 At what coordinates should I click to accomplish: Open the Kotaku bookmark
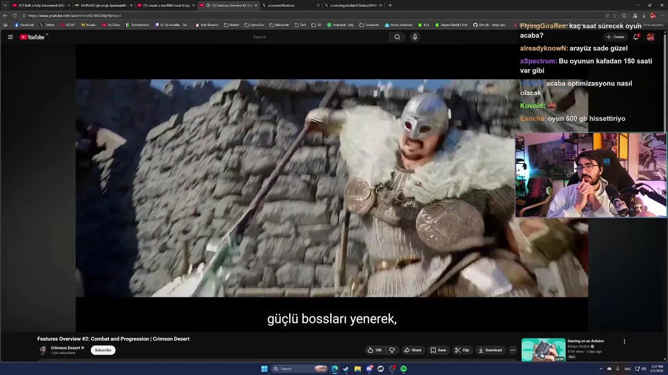88,25
